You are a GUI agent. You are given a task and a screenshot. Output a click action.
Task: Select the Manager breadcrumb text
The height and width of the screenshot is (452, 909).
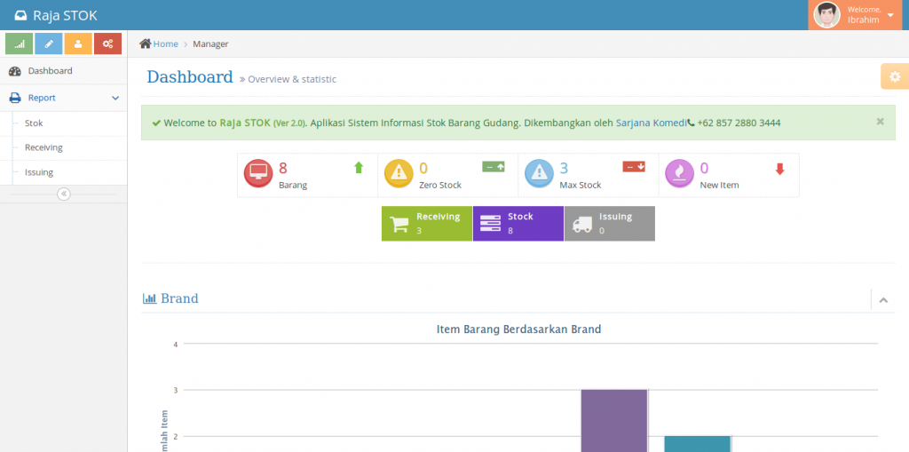pyautogui.click(x=210, y=44)
